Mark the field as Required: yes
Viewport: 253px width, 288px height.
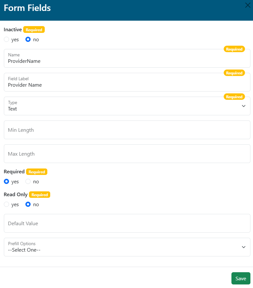[x=6, y=182]
